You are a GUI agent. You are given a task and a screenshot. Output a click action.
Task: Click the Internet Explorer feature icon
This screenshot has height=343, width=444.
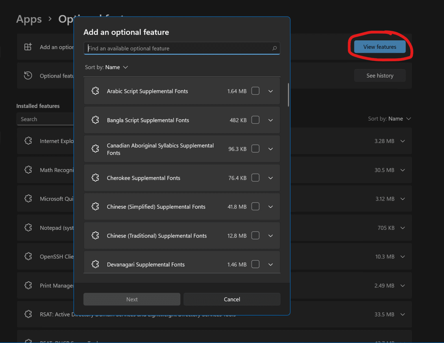click(28, 141)
